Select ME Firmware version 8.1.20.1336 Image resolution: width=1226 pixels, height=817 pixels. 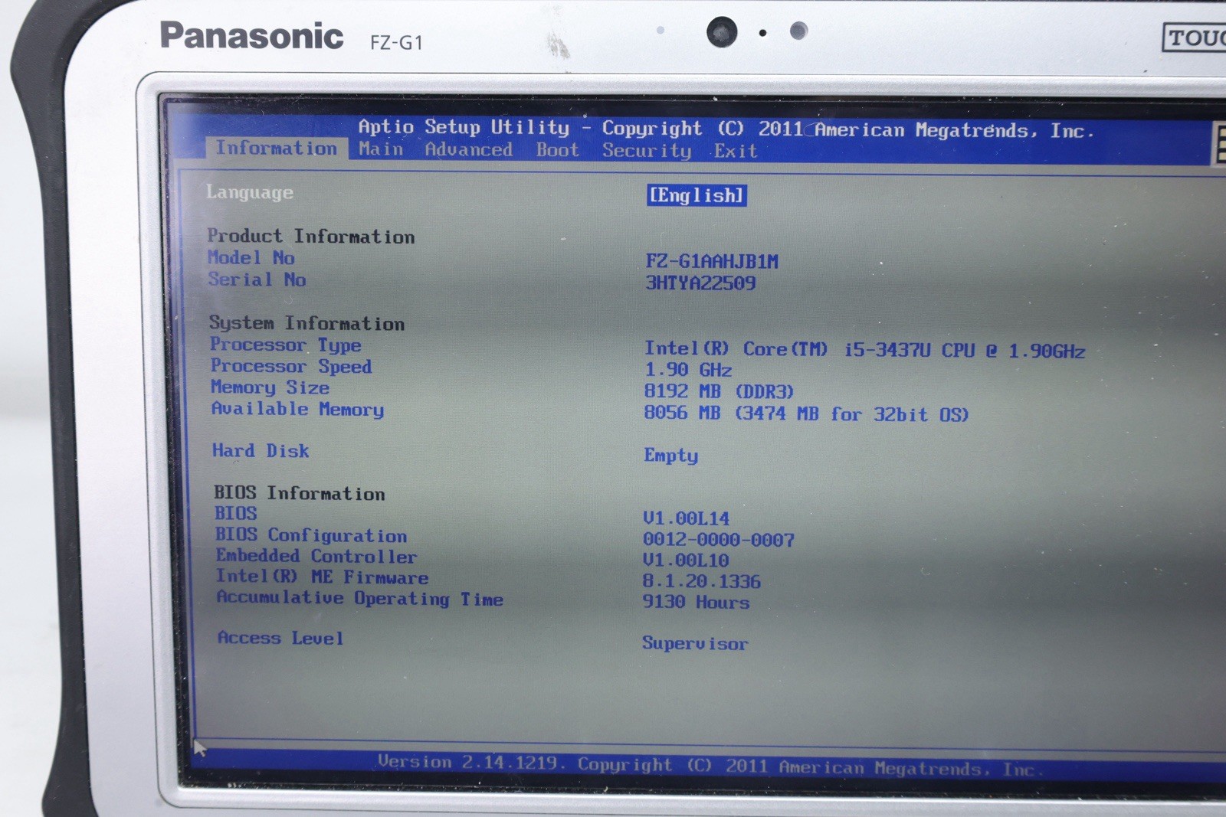[702, 582]
